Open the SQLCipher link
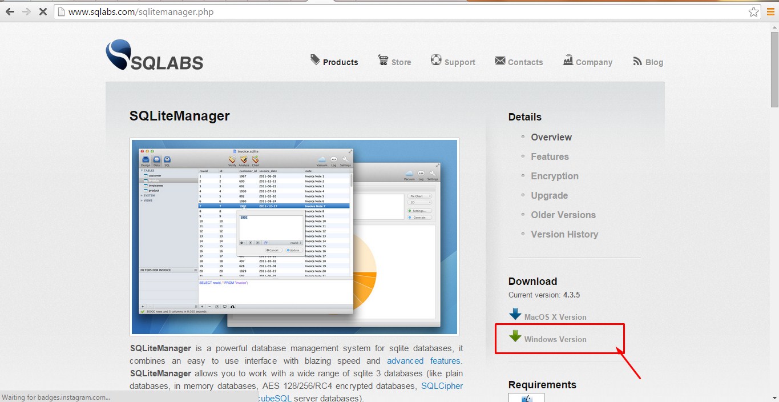 click(442, 386)
